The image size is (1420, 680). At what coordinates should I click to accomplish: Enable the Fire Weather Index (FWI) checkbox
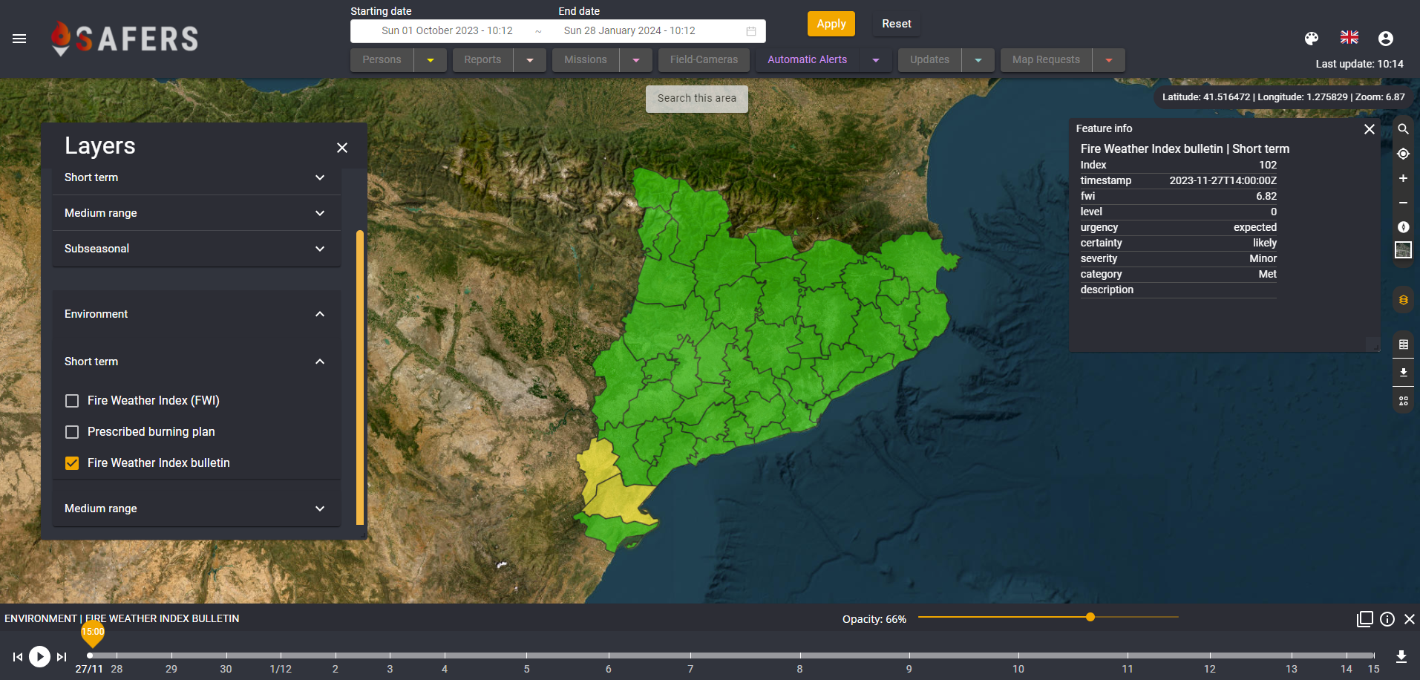[72, 401]
